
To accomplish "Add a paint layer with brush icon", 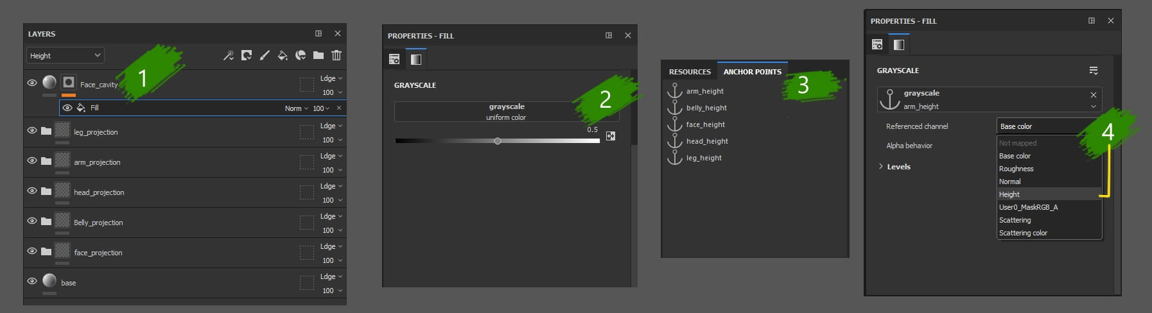I will [x=265, y=56].
